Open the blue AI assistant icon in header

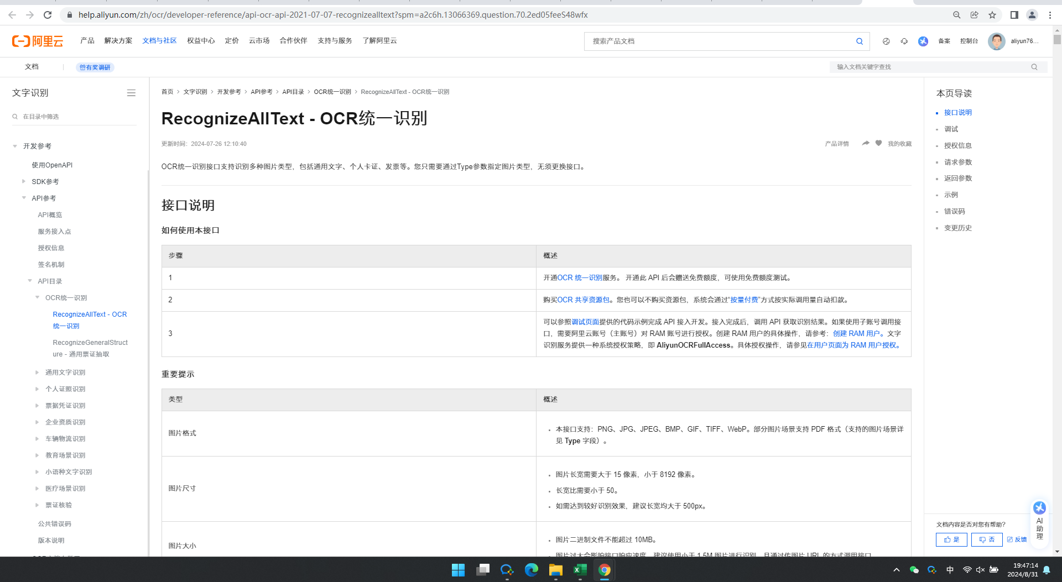pyautogui.click(x=923, y=41)
